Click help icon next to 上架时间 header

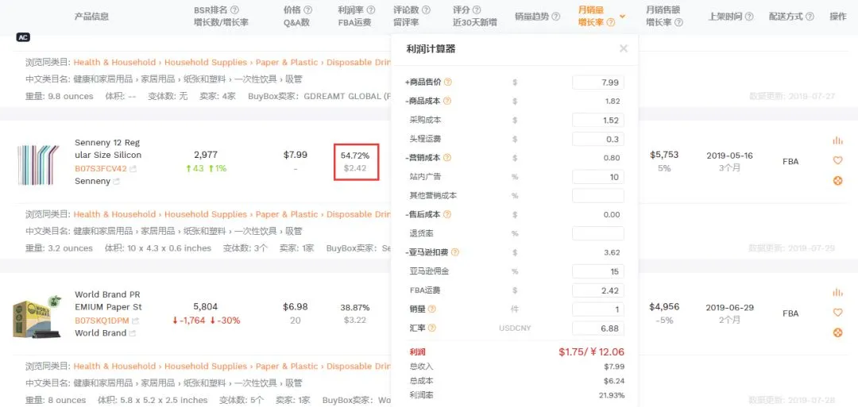[749, 17]
